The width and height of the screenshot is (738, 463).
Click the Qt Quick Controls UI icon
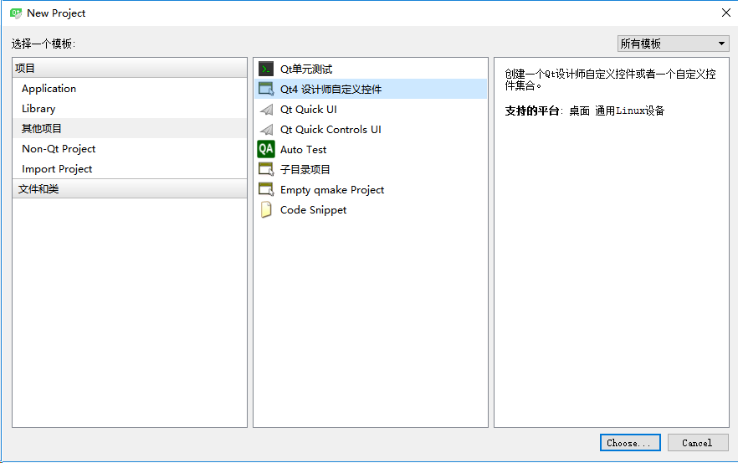(266, 130)
